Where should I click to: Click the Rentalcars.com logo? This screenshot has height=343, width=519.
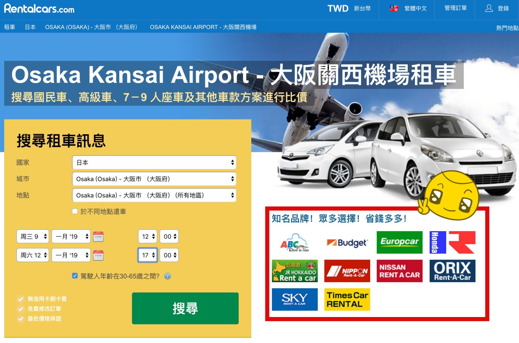coord(39,8)
